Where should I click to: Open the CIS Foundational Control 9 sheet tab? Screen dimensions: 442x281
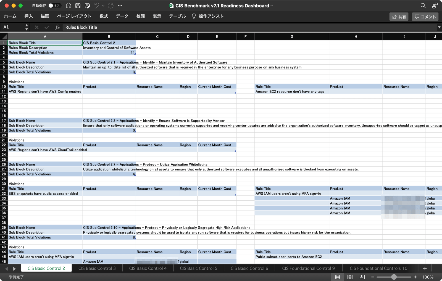[308, 268]
